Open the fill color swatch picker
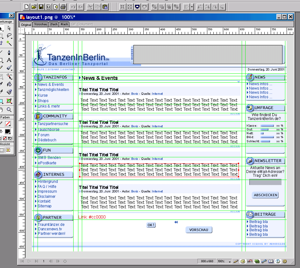 (8, 131)
